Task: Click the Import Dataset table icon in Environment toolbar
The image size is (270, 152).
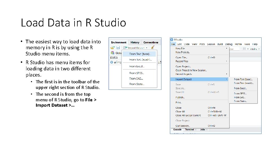Action: pos(125,48)
